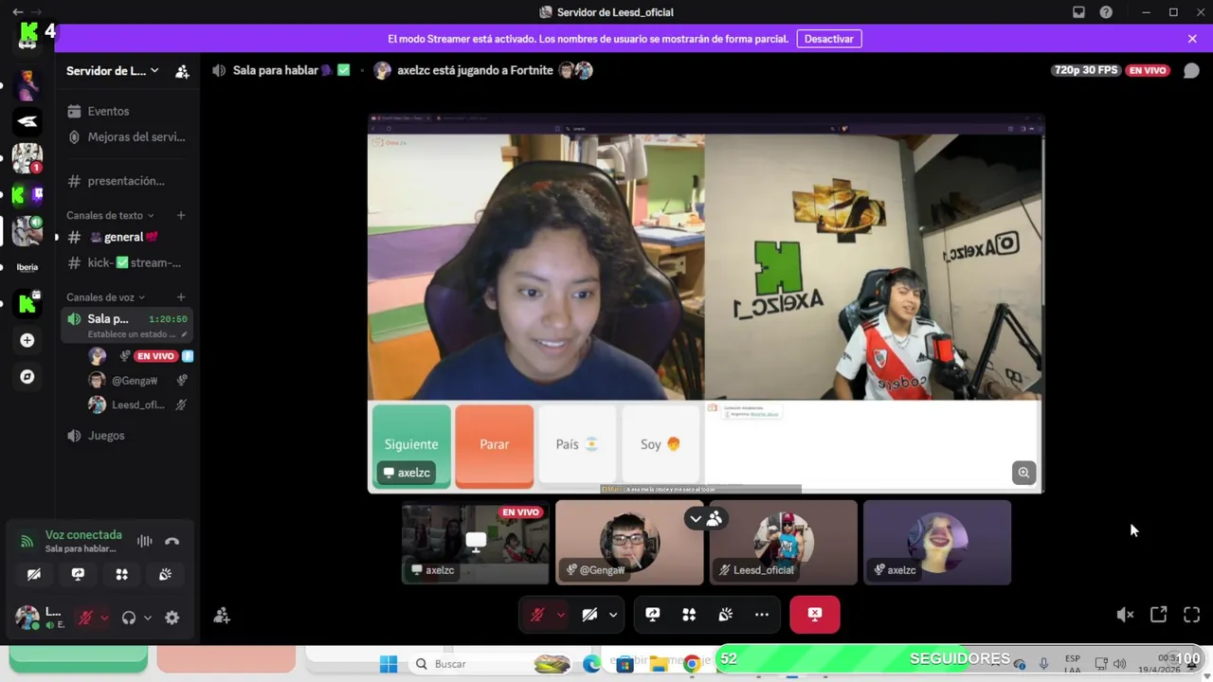Open Mejoras del servidor entry

126,136
